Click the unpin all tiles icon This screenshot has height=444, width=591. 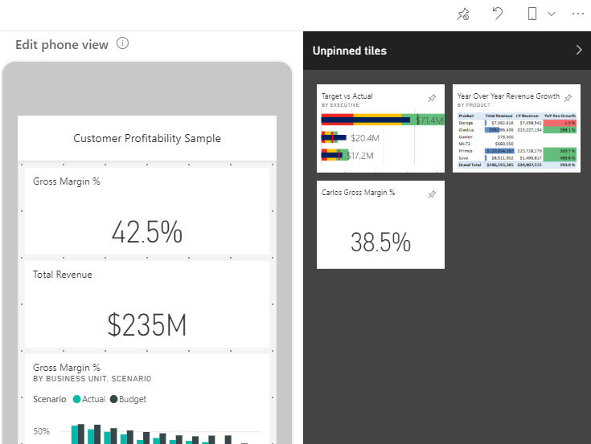click(x=462, y=14)
